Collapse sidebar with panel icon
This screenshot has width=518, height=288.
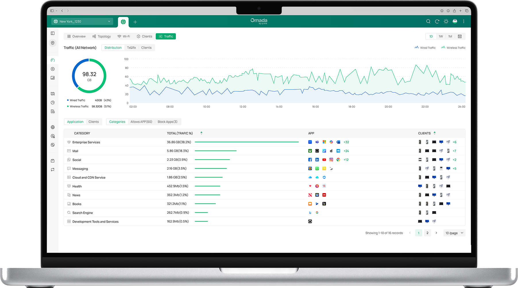53,33
